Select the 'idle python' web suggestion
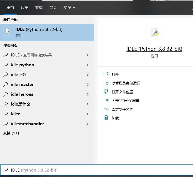193x177 pixels. click(x=47, y=65)
